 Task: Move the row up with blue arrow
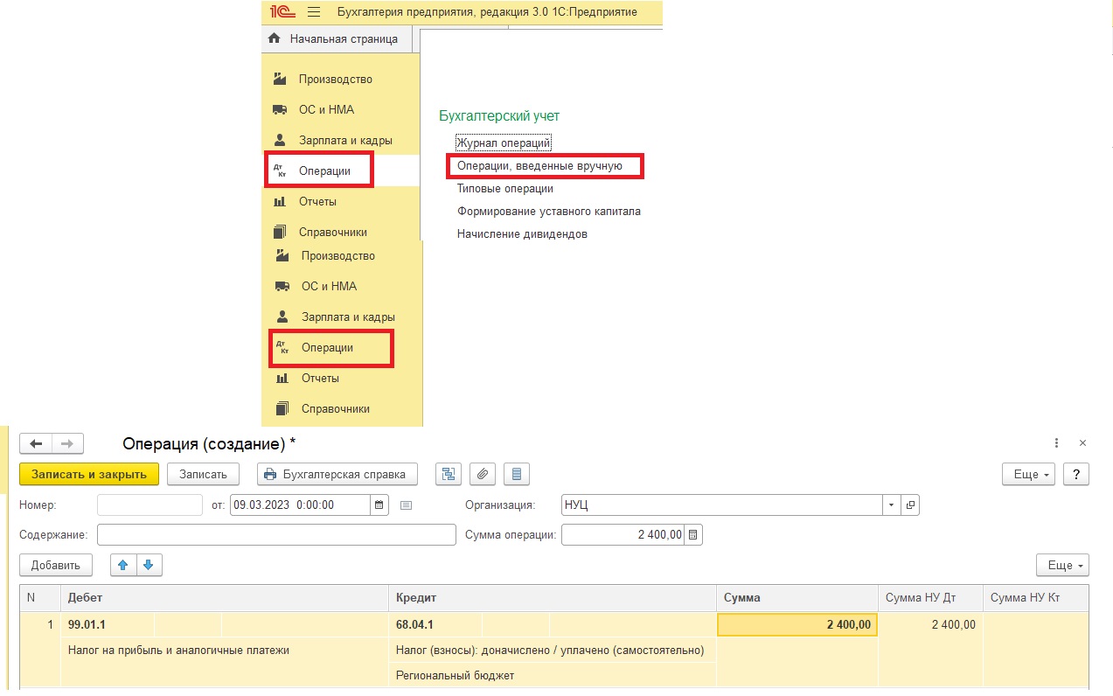(x=122, y=565)
